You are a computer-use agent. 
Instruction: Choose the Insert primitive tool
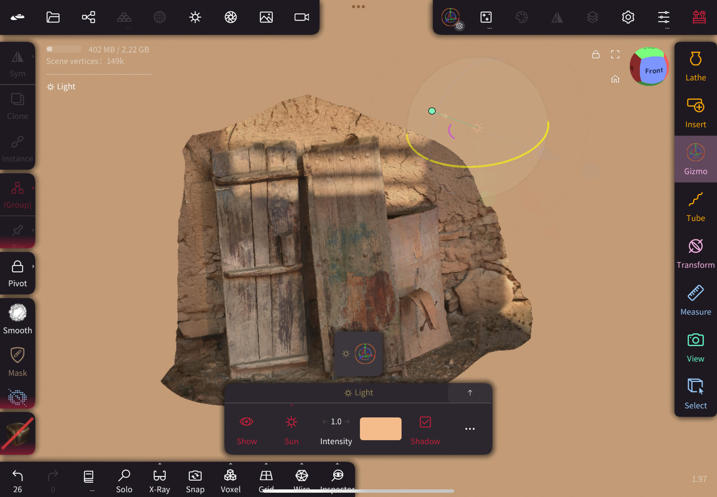pyautogui.click(x=695, y=113)
